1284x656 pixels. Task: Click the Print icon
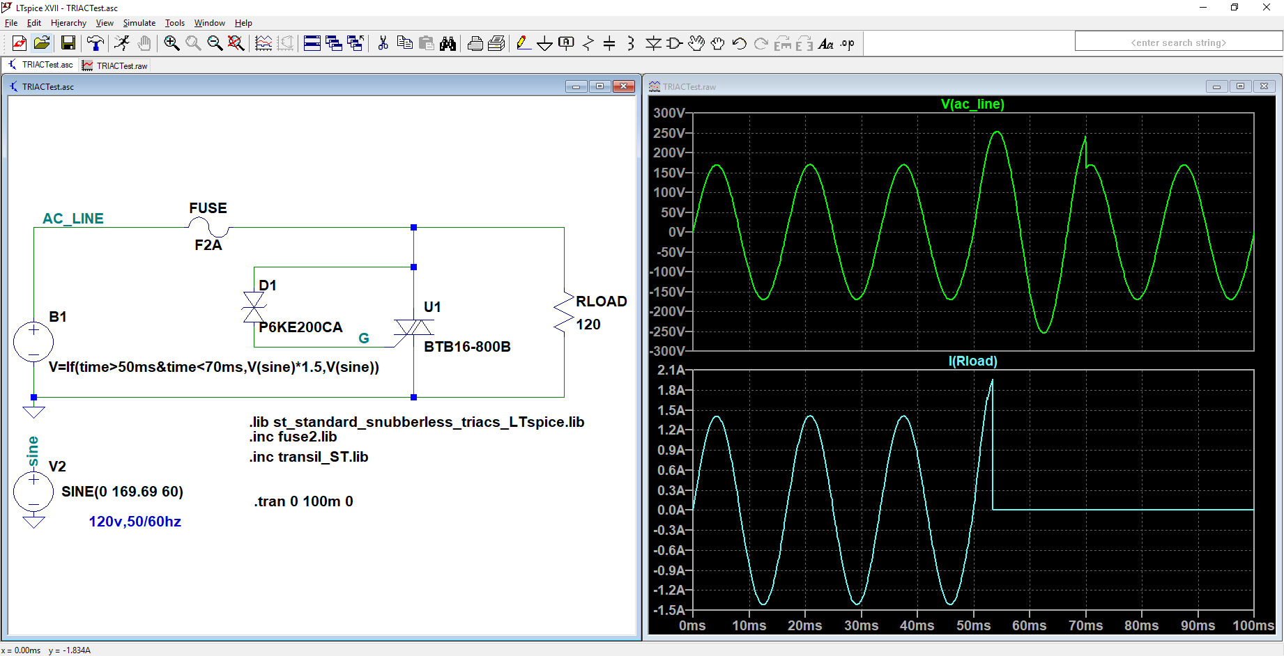pos(475,43)
